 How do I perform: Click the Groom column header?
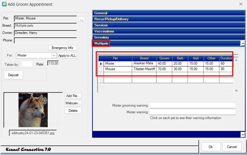click(x=164, y=58)
